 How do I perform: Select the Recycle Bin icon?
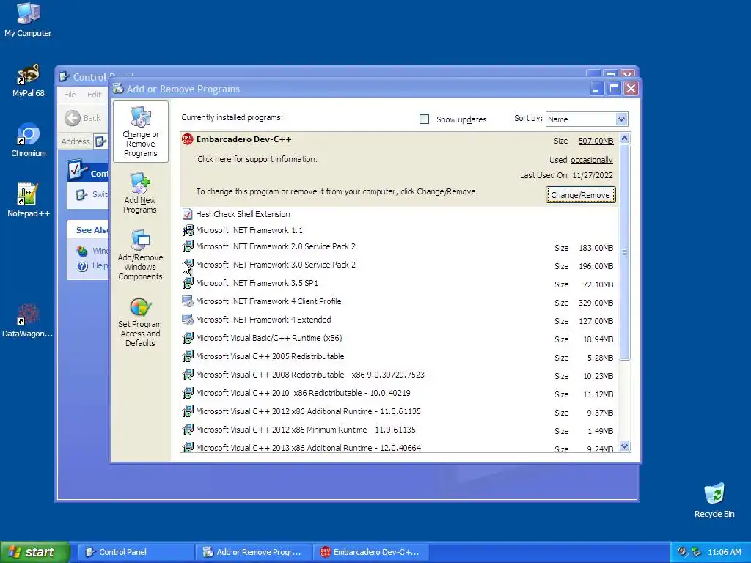pos(714,500)
